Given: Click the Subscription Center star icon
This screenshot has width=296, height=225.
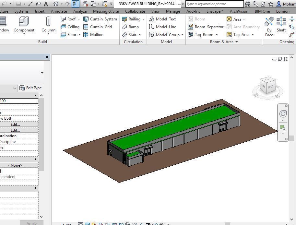Looking at the screenshot, I should click(271, 4).
